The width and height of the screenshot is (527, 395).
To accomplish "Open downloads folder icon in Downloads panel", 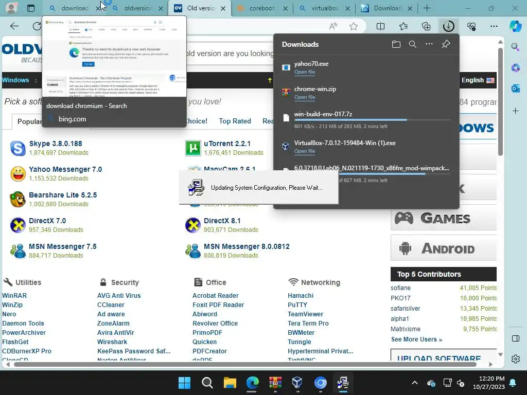I will pyautogui.click(x=396, y=44).
